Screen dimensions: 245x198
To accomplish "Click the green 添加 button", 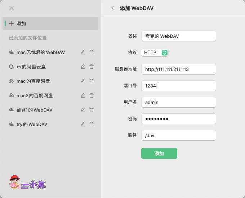I will (159, 153).
